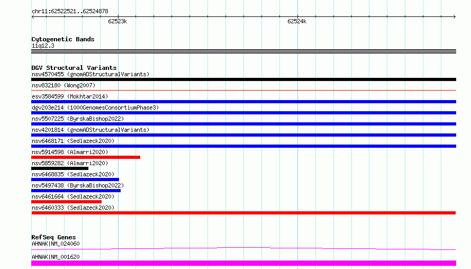The width and height of the screenshot is (471, 269).
Task: Open variant nsv4570455 (gnomADStructuralVariants) label
Action: [90, 74]
